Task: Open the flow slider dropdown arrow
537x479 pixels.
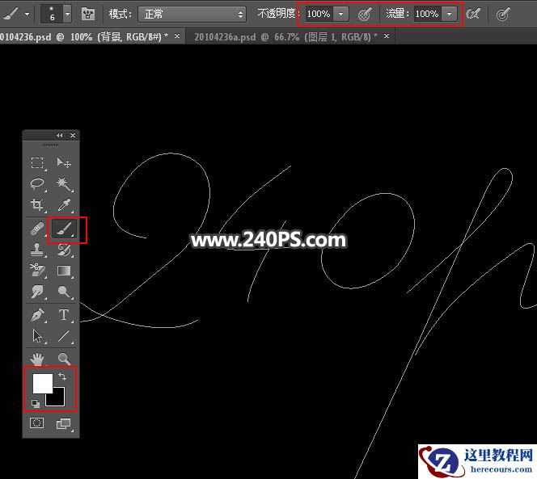Action: coord(449,14)
